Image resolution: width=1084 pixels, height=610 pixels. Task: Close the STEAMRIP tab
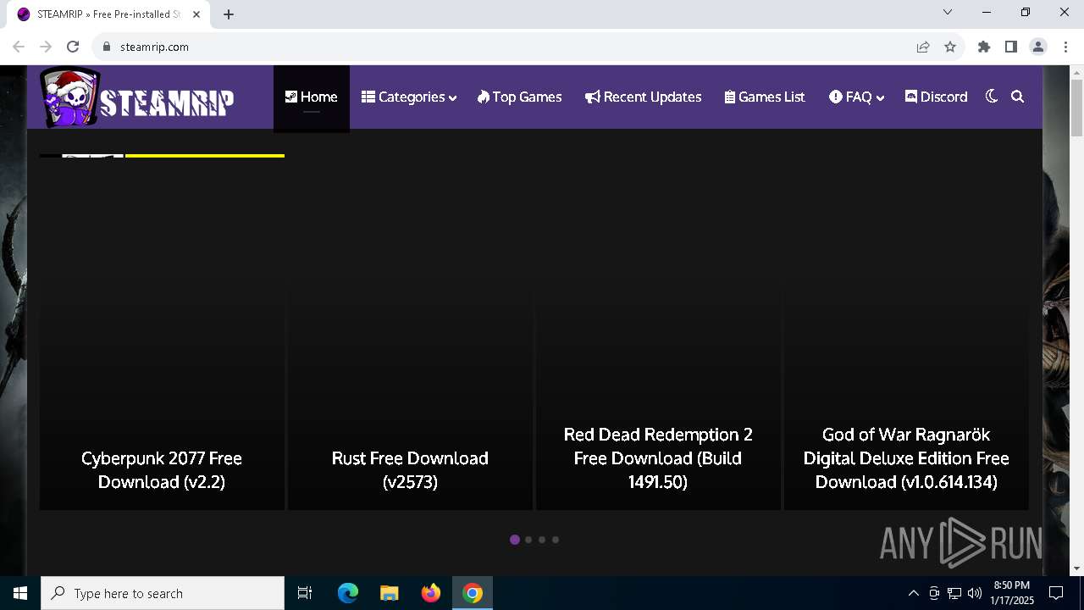point(196,14)
